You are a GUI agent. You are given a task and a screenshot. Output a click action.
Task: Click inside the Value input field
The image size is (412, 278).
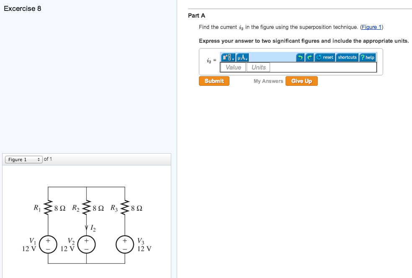(x=233, y=67)
